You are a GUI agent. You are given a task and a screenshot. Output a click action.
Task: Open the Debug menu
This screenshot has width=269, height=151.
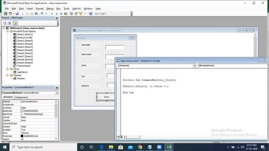pyautogui.click(x=50, y=8)
